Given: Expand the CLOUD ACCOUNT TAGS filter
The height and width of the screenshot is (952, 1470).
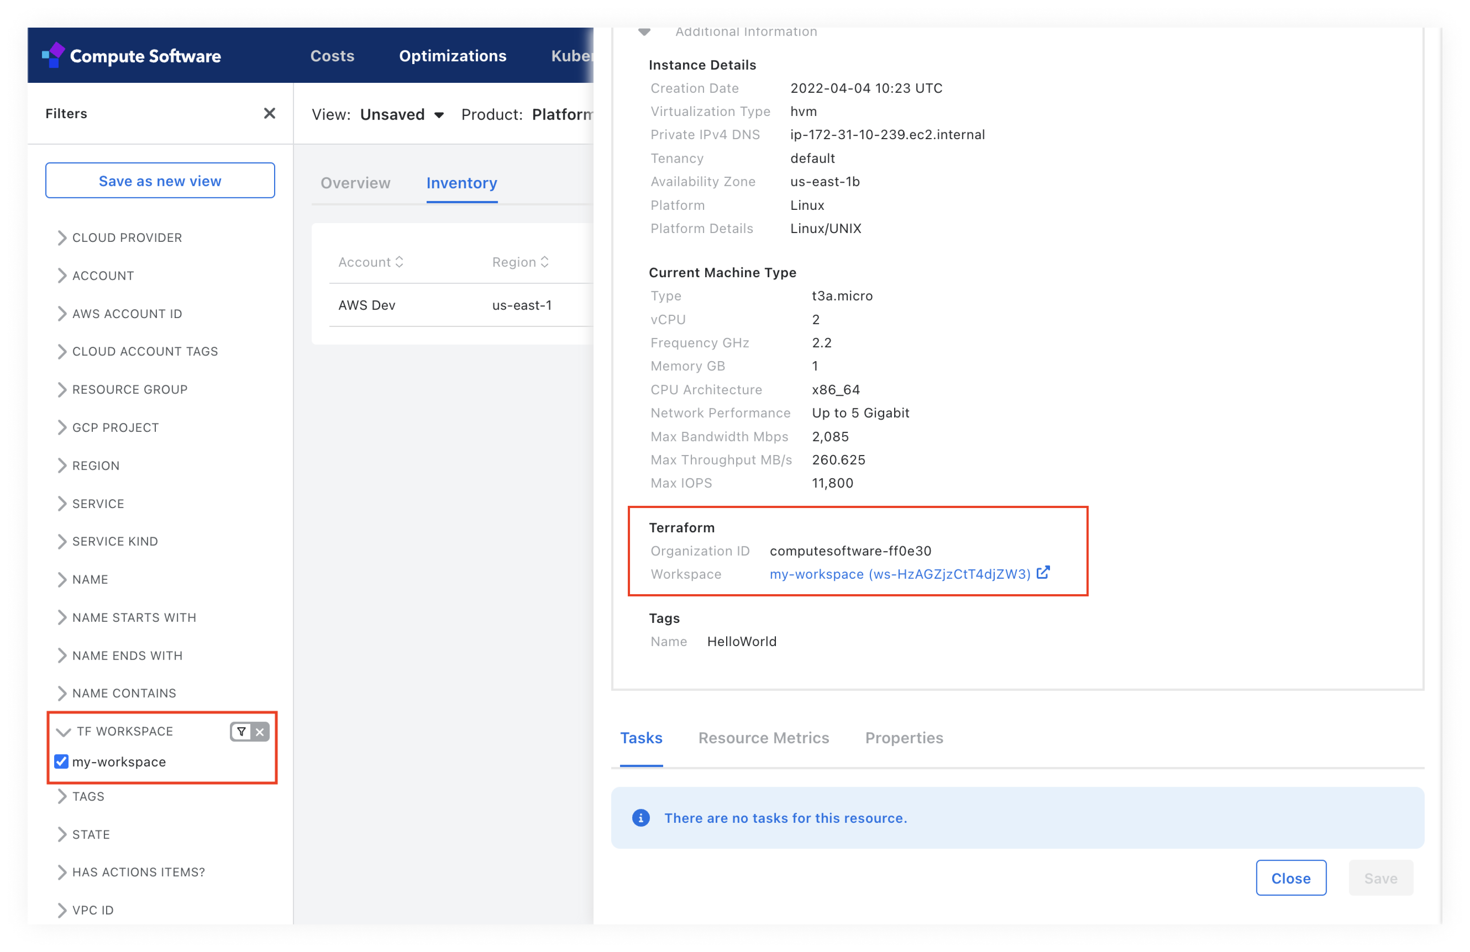Looking at the screenshot, I should tap(138, 352).
